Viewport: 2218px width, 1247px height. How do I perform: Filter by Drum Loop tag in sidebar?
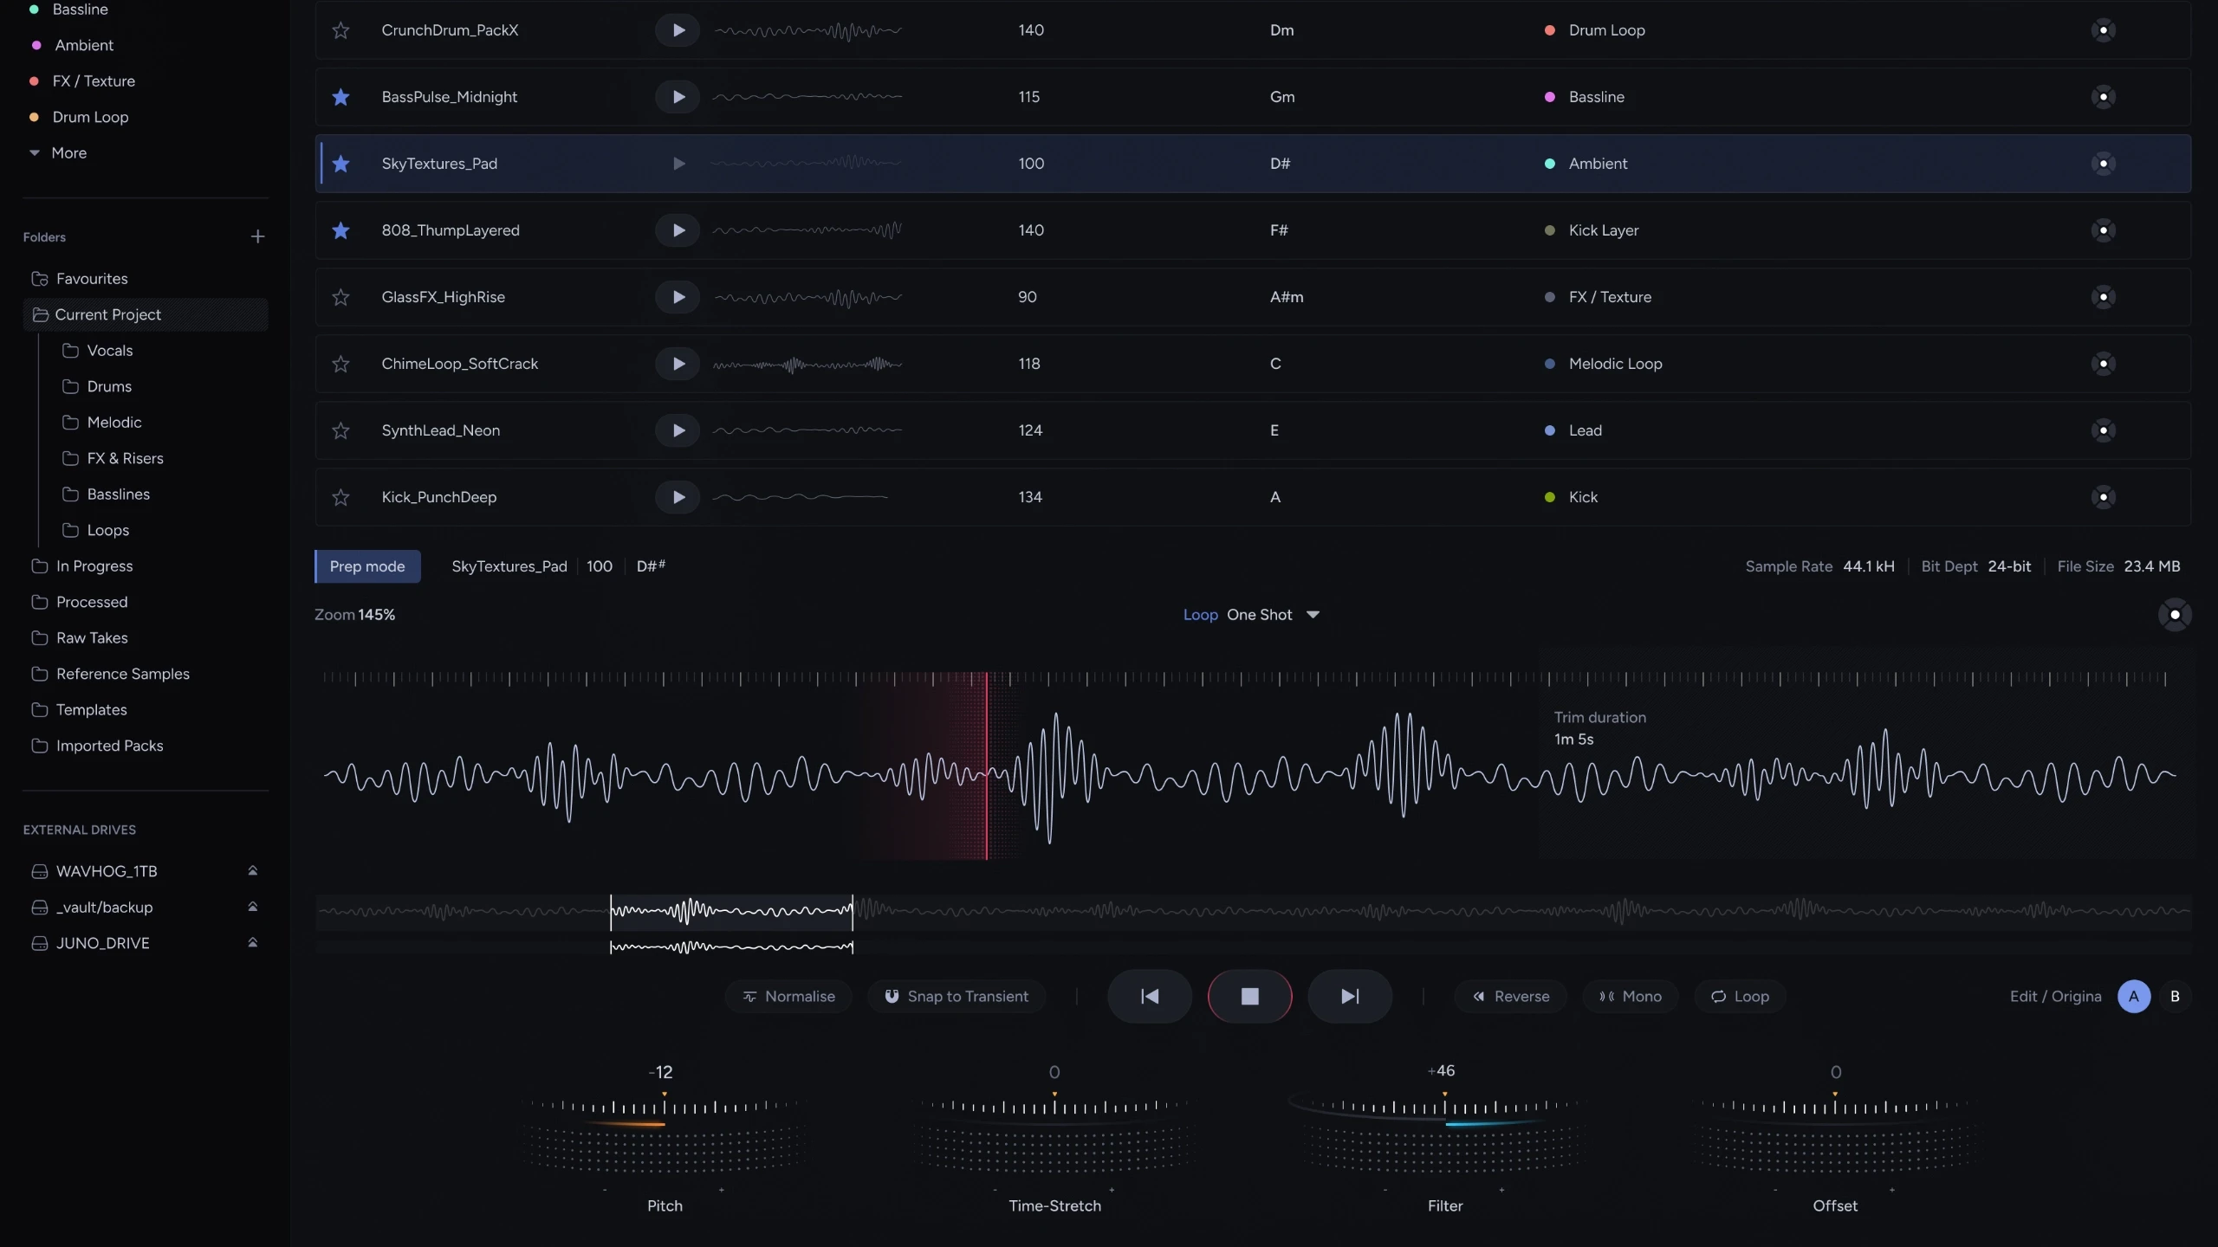[79, 117]
